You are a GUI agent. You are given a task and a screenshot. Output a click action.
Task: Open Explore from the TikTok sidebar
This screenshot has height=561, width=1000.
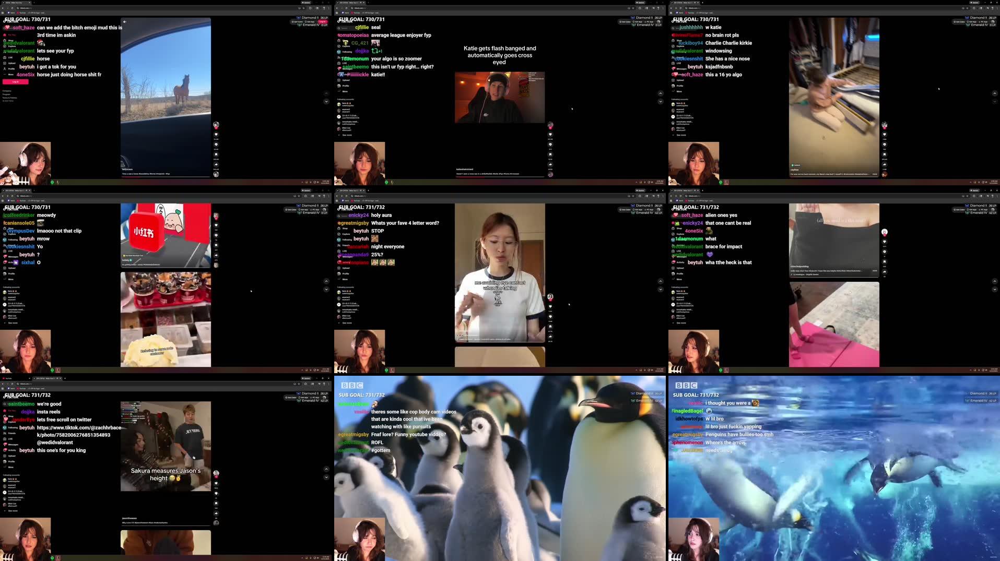(11, 46)
